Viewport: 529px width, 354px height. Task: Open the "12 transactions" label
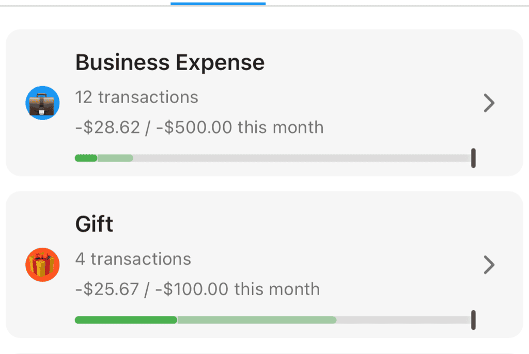(x=136, y=97)
